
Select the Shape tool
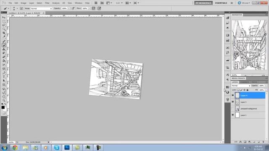click(x=4, y=85)
